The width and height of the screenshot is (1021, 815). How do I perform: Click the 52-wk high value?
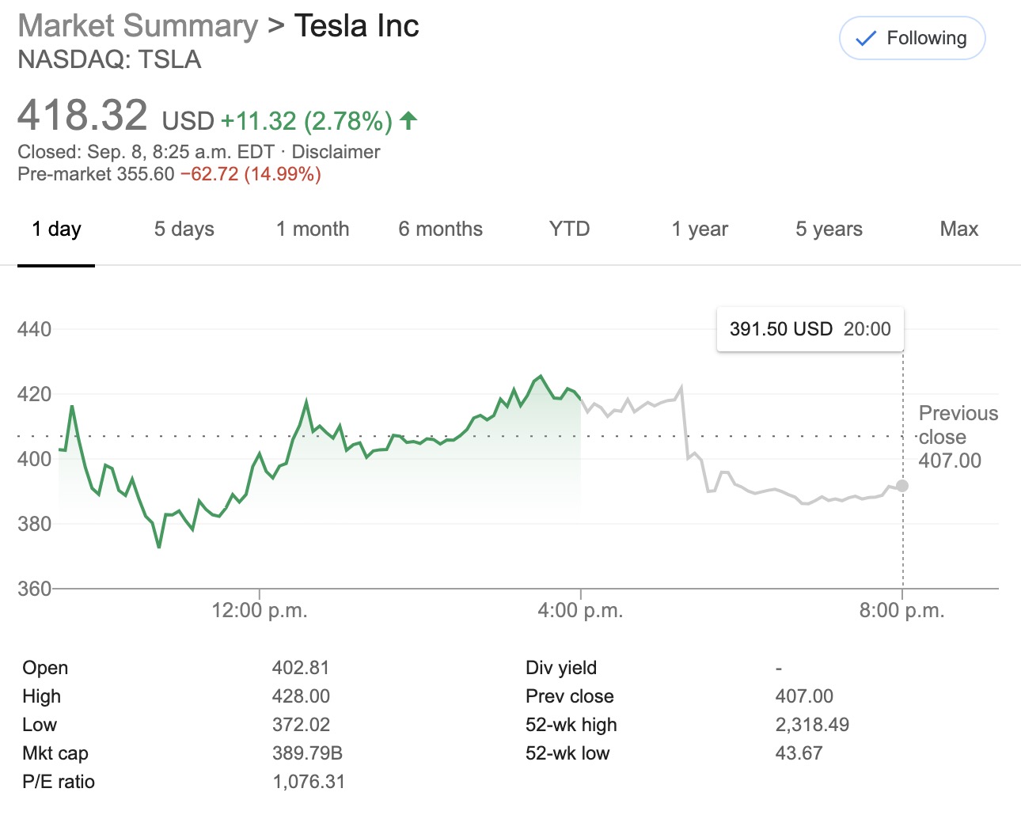pyautogui.click(x=811, y=724)
